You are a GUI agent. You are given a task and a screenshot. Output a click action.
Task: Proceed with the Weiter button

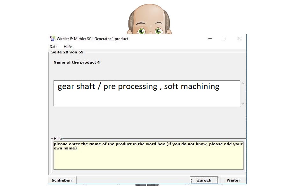233,180
